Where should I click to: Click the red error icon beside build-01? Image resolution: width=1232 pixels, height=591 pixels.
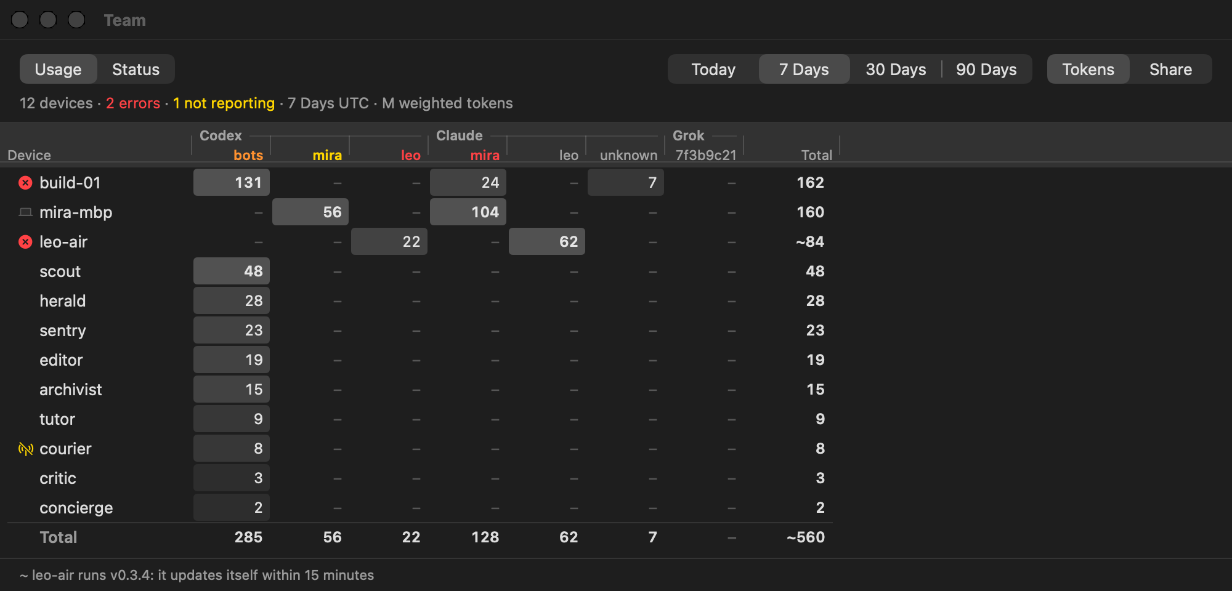(25, 183)
